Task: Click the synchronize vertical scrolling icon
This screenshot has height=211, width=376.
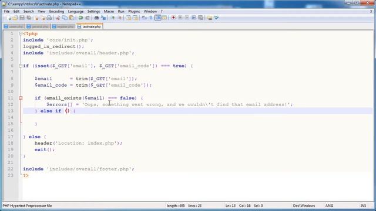Action: pos(128,18)
